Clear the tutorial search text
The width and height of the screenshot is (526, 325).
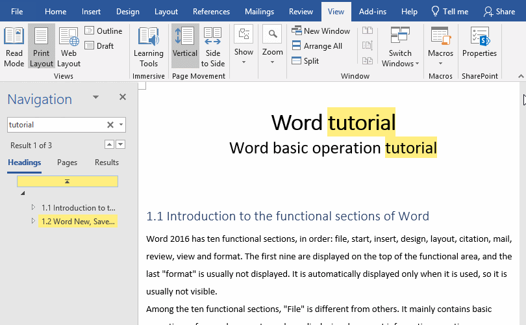pyautogui.click(x=110, y=125)
